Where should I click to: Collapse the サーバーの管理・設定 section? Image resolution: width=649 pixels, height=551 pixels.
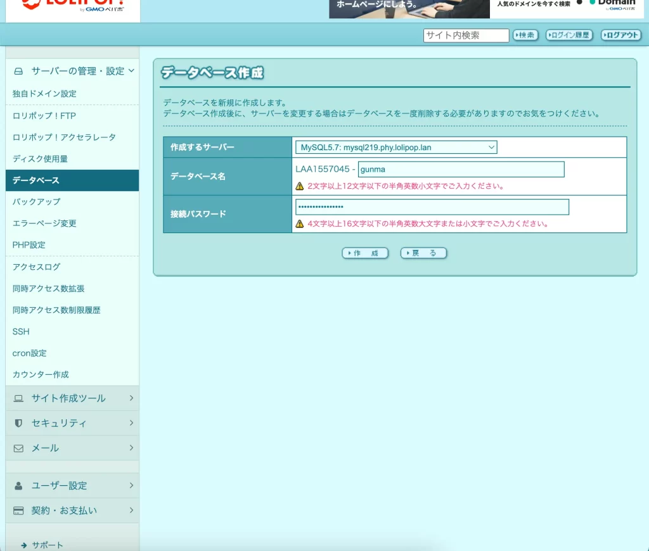[x=131, y=71]
